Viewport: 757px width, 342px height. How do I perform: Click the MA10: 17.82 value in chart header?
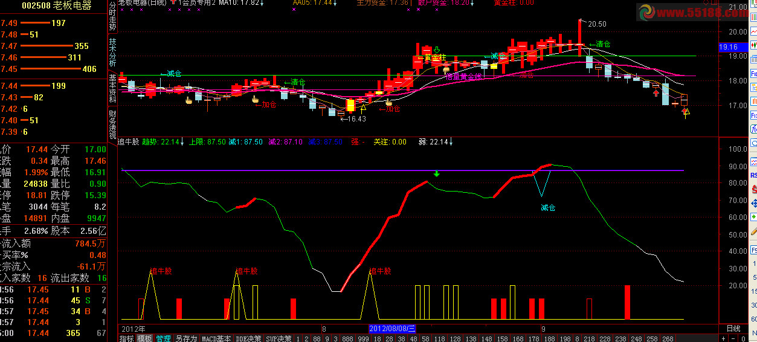(239, 2)
